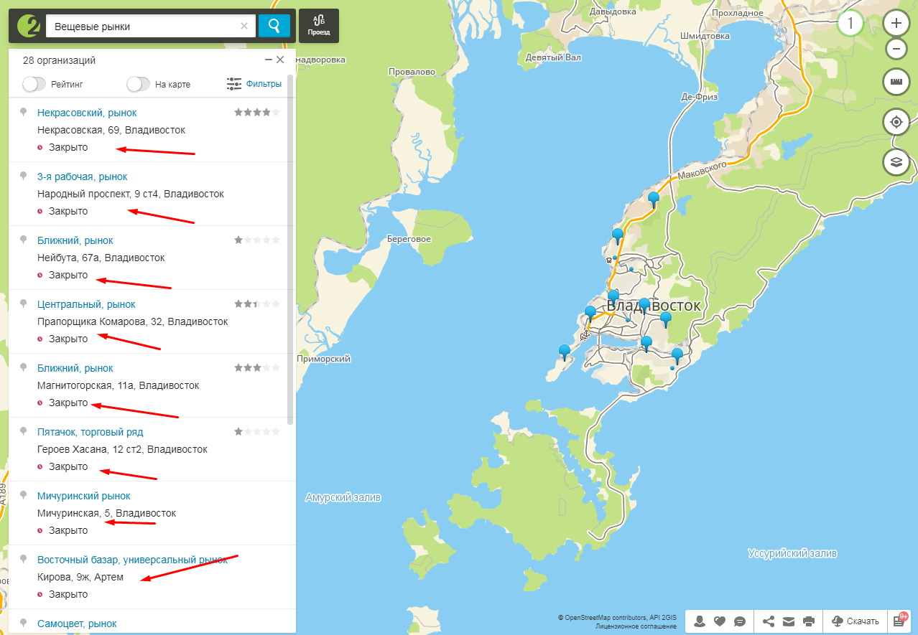Close the results panel
The width and height of the screenshot is (918, 635).
280,60
